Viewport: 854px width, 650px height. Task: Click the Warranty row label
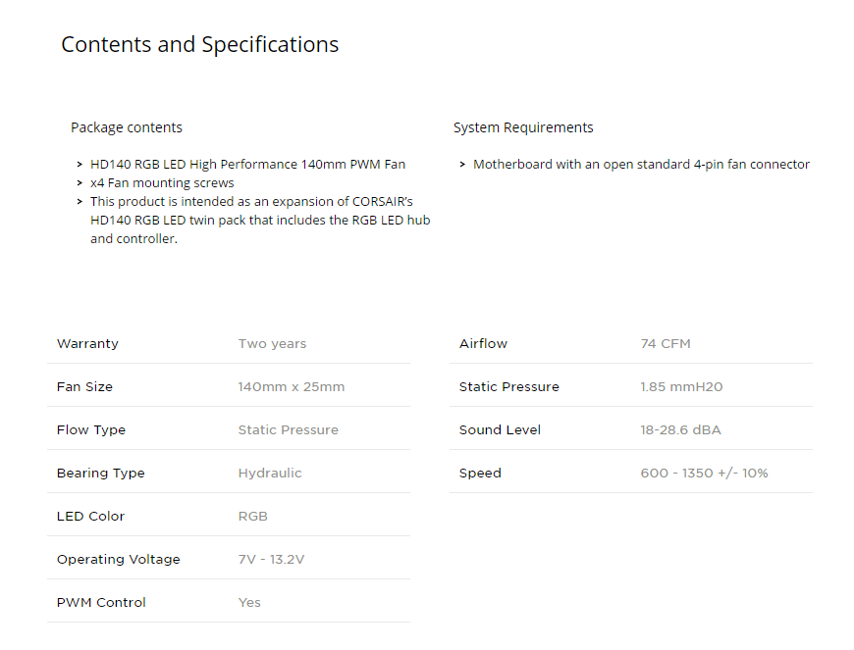point(87,344)
